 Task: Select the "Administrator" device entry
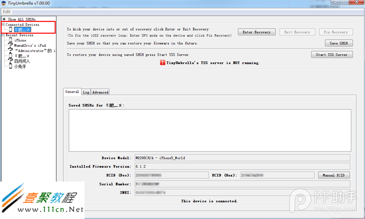(35, 50)
